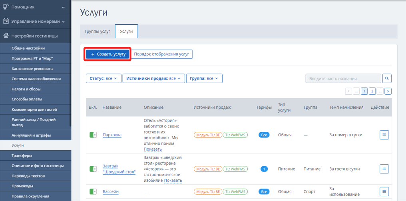This screenshot has height=201, width=406.
Task: Click the lightbulb Помощник icon
Action: (6, 7)
